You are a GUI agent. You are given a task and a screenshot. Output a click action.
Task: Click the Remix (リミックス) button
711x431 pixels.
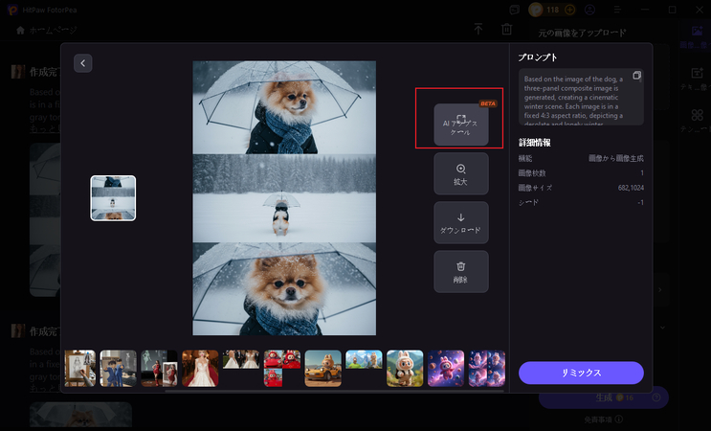pos(581,373)
